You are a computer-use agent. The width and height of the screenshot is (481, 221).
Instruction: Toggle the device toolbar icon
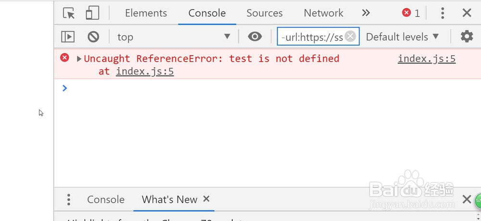point(92,13)
